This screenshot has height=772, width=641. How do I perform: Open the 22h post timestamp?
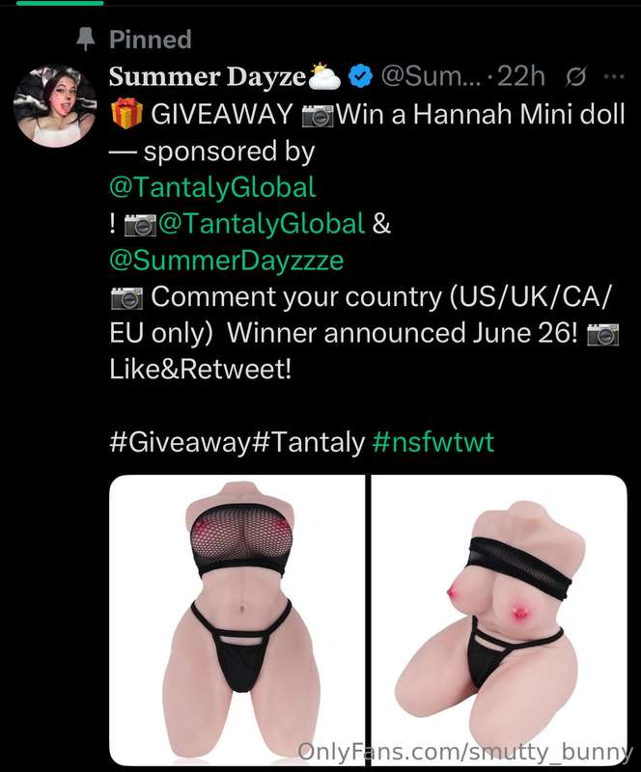click(x=520, y=76)
